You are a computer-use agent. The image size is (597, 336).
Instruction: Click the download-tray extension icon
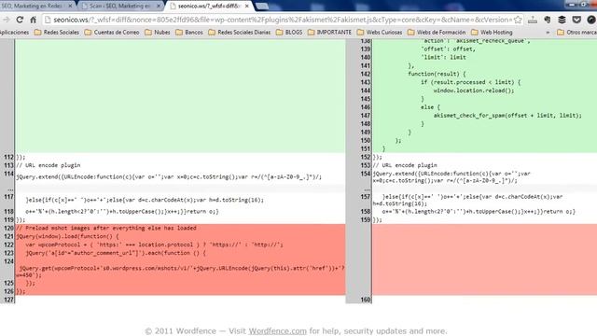(533, 20)
